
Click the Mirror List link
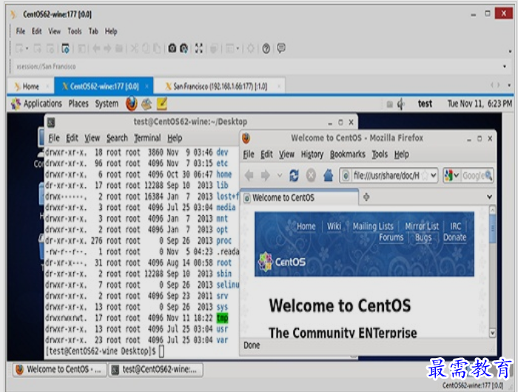tap(422, 226)
